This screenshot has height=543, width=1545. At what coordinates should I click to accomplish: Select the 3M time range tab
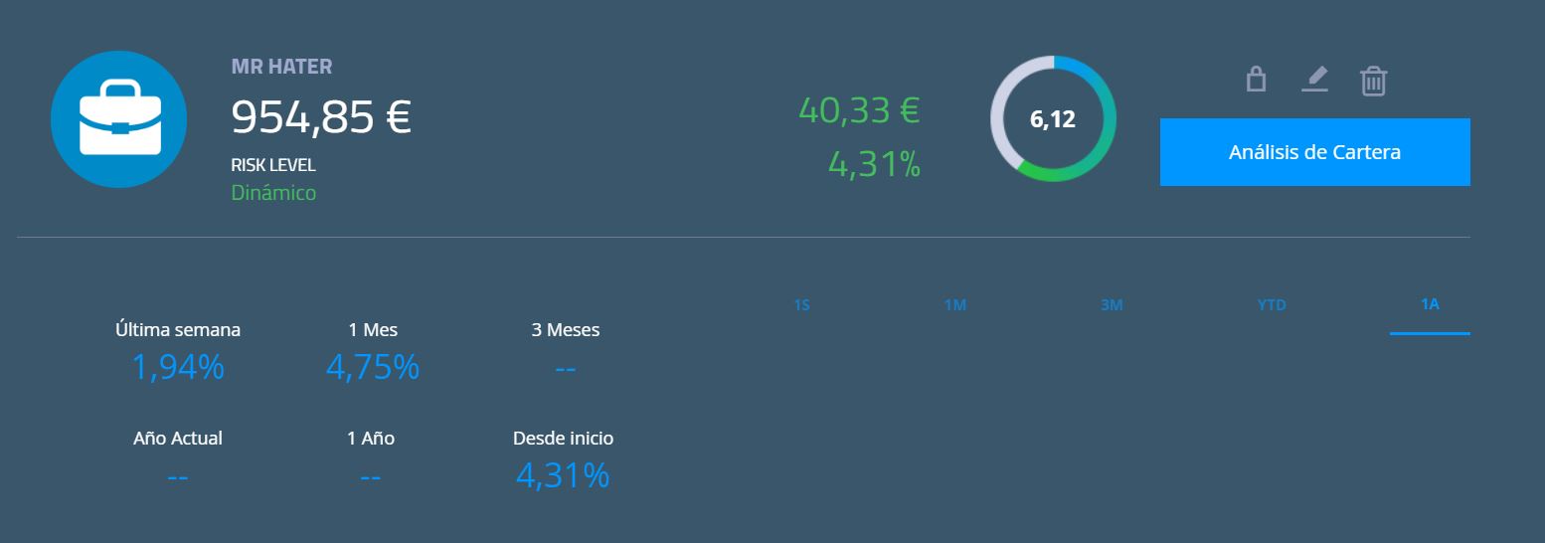[x=1112, y=305]
